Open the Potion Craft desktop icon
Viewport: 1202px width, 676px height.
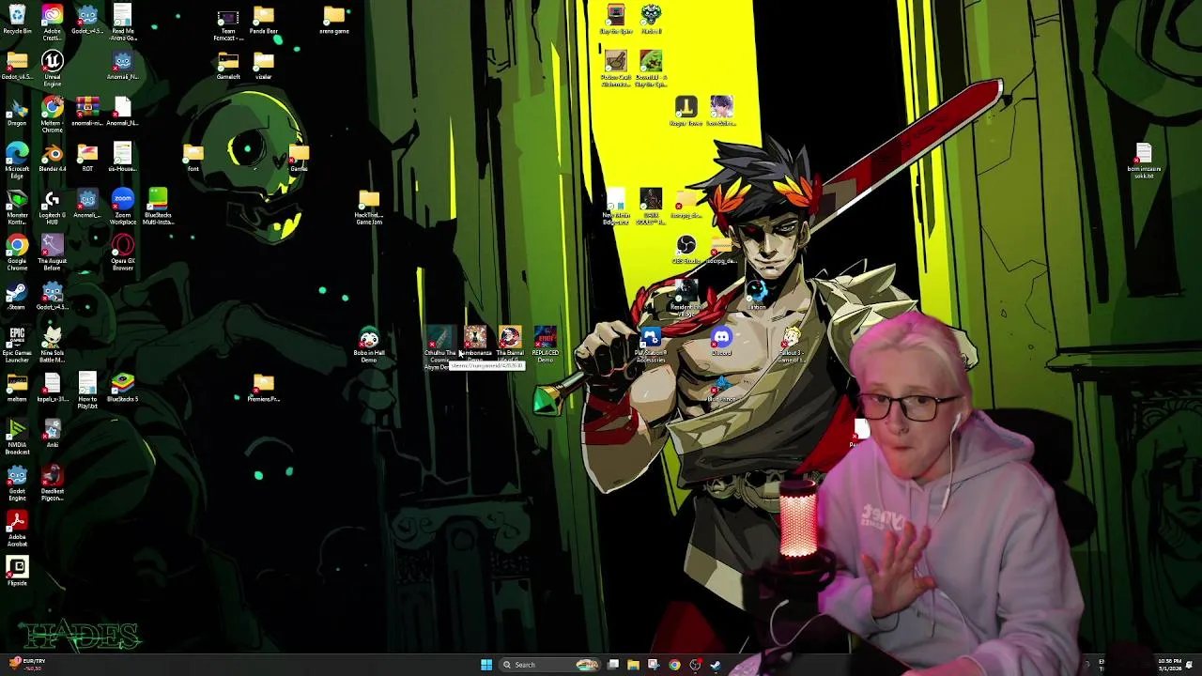pyautogui.click(x=616, y=69)
